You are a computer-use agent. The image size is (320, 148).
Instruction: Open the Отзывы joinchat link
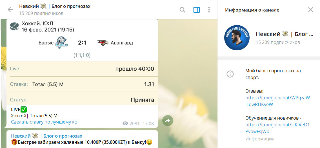click(277, 101)
